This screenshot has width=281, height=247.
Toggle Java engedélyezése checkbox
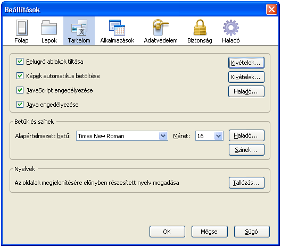[x=20, y=105]
